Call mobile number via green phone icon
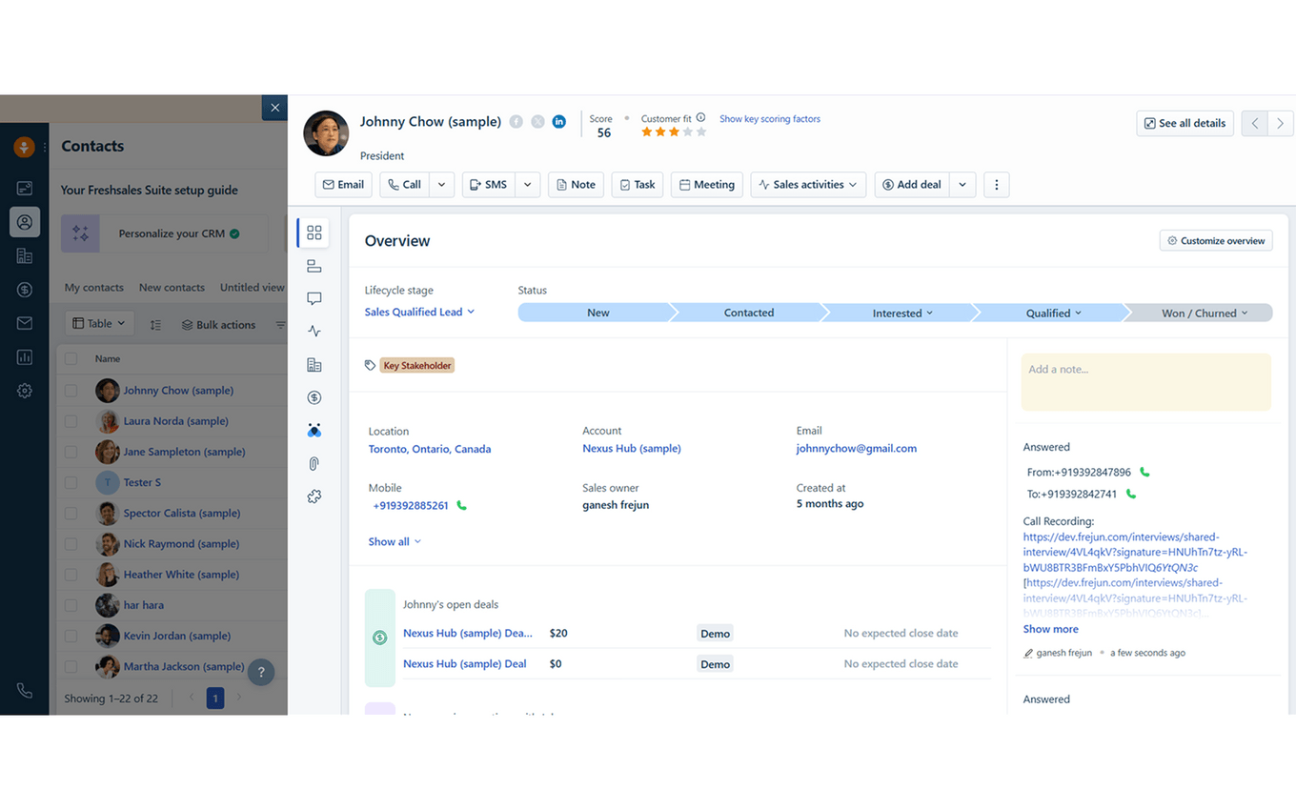 pos(461,506)
